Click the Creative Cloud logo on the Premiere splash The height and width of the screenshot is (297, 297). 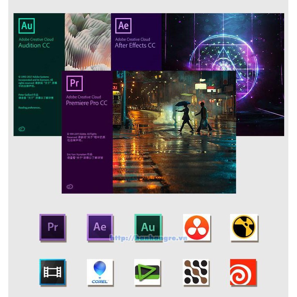tap(69, 186)
